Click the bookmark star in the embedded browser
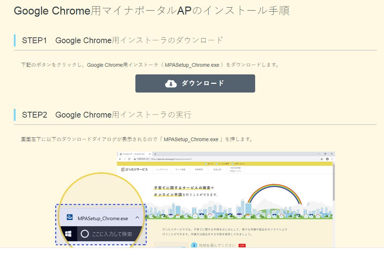Viewport: 384px width, 254px height. [322, 159]
